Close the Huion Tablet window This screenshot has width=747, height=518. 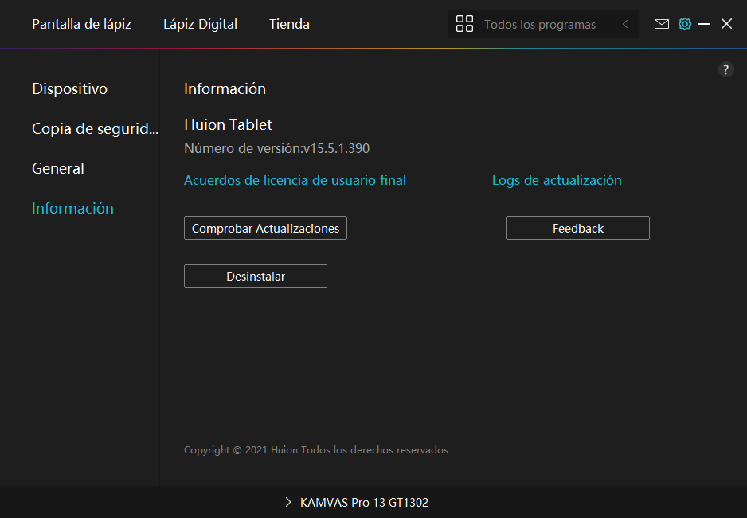pos(726,24)
